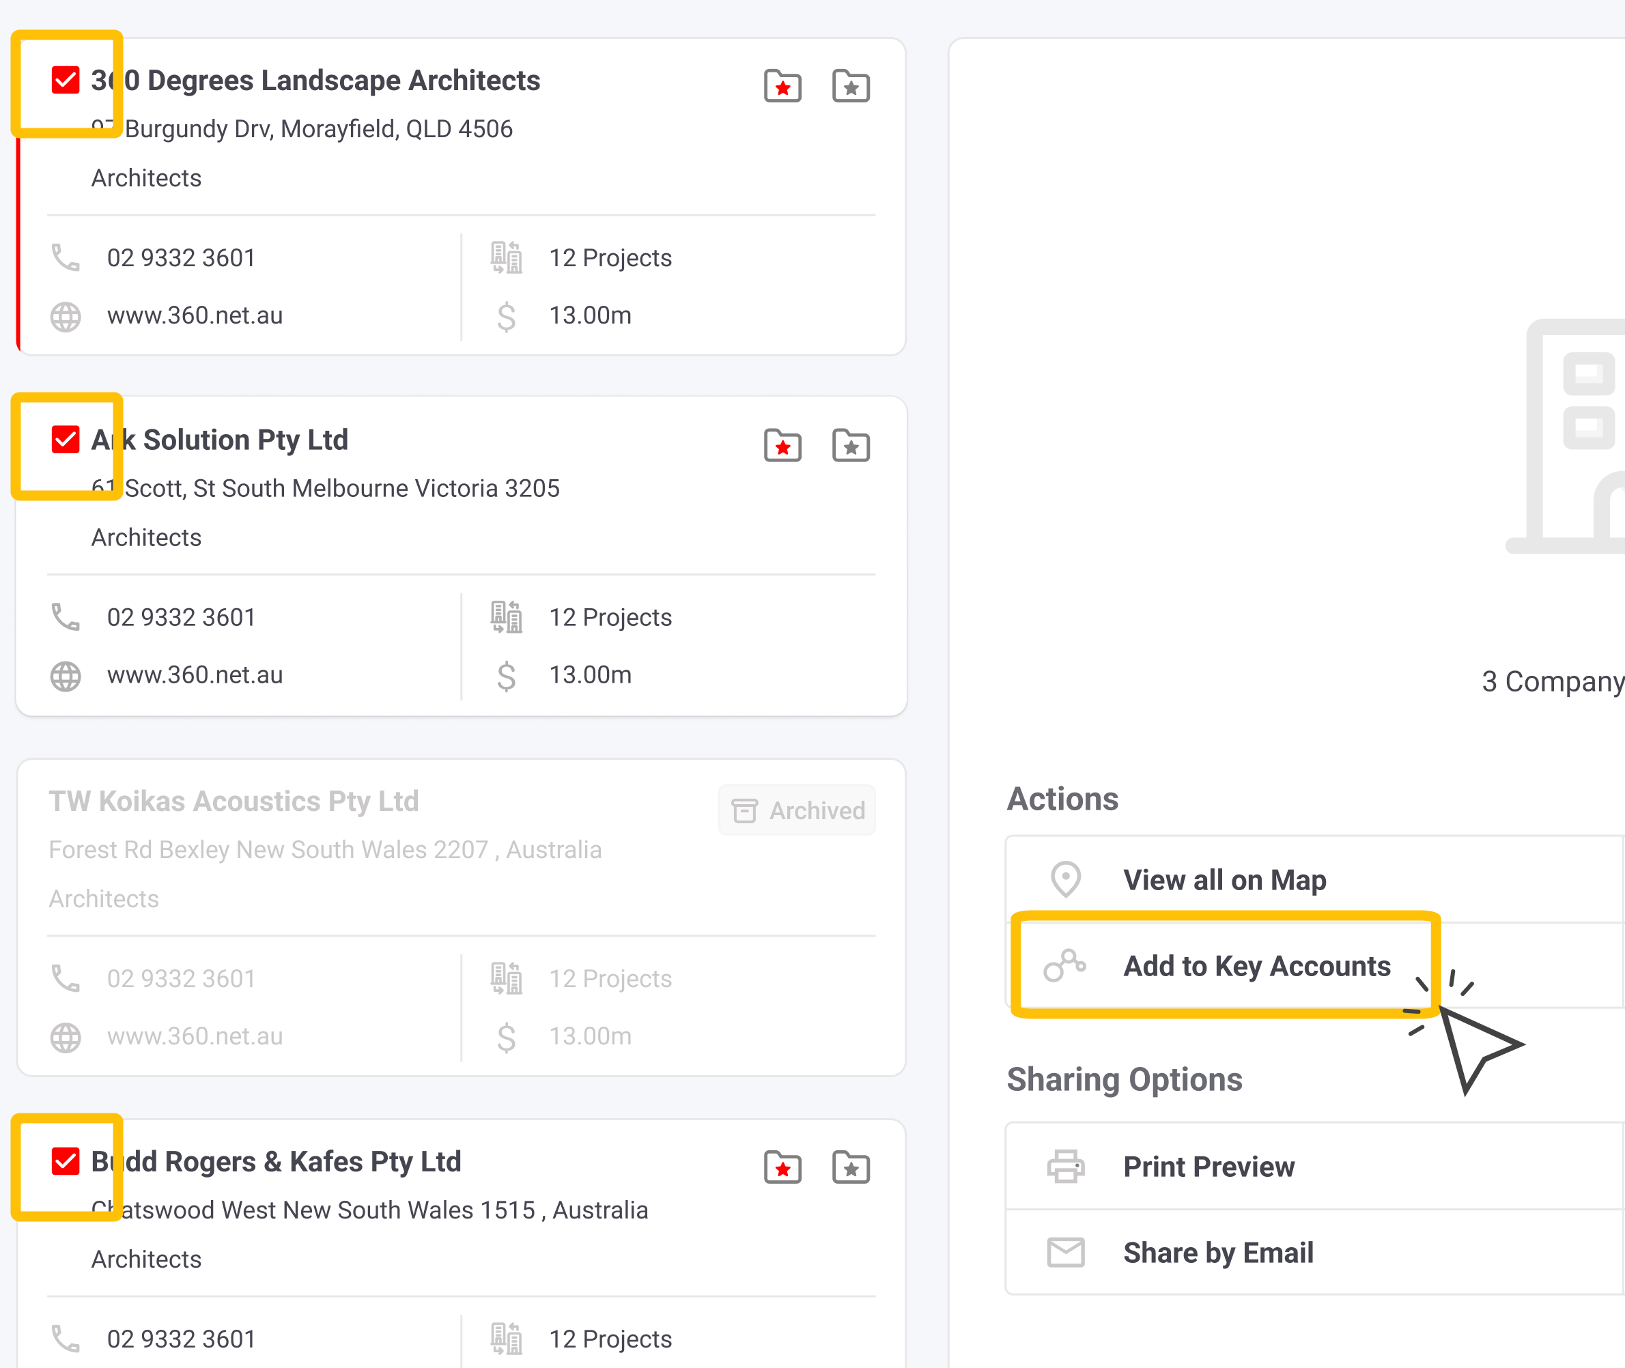Click 12 Projects on Ark Solution card

point(610,617)
